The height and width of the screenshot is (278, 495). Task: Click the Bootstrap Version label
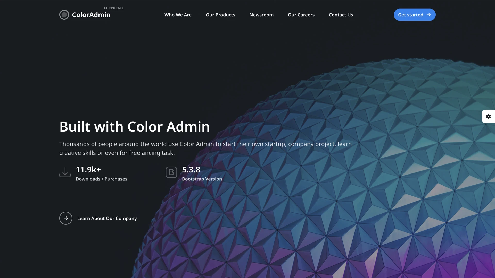click(x=202, y=179)
